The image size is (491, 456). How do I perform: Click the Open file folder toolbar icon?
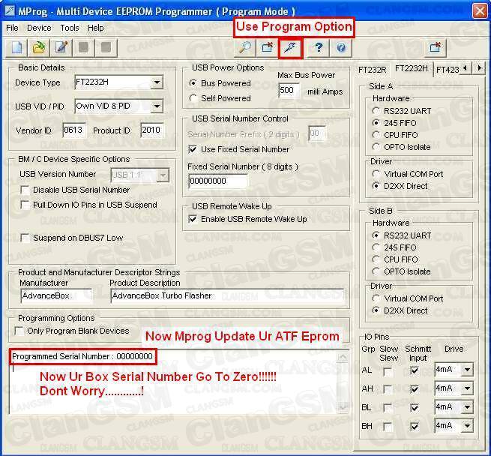pyautogui.click(x=39, y=48)
